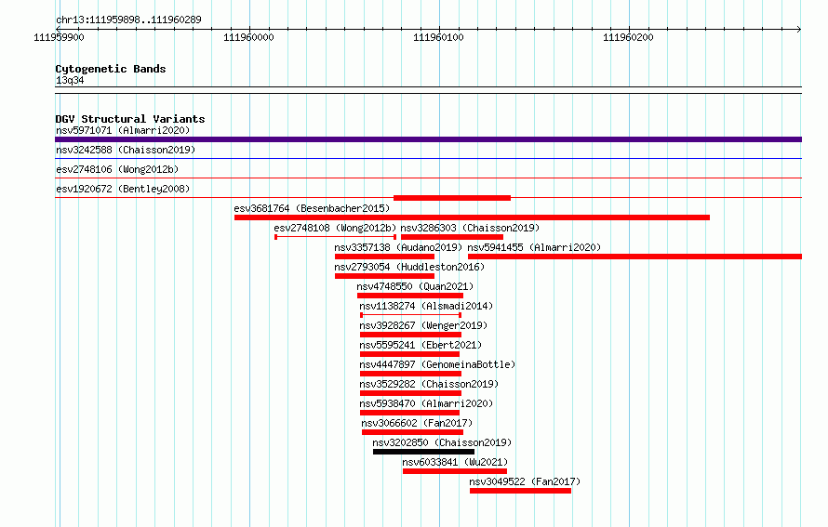The height and width of the screenshot is (527, 828).
Task: Select the red nsv5941455 variant bar
Action: tap(634, 257)
